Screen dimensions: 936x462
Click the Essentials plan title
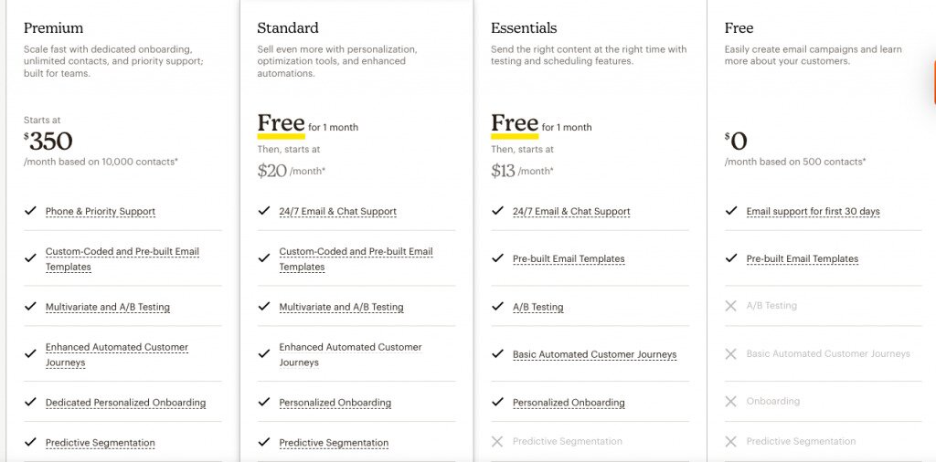(524, 28)
